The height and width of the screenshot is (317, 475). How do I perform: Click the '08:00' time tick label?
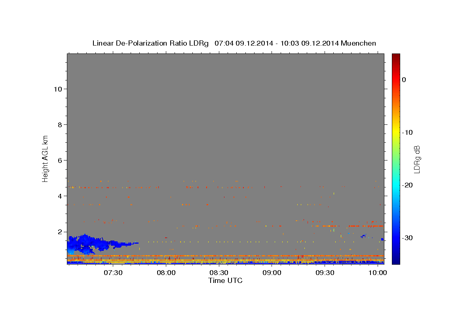pos(166,273)
